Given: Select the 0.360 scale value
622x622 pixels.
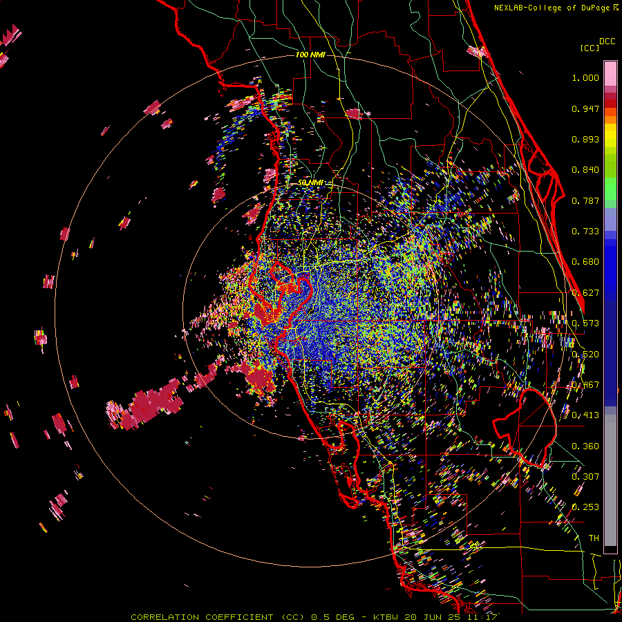Looking at the screenshot, I should tap(585, 446).
